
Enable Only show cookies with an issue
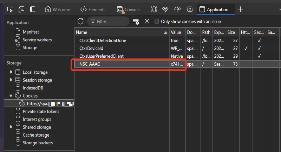point(157,21)
